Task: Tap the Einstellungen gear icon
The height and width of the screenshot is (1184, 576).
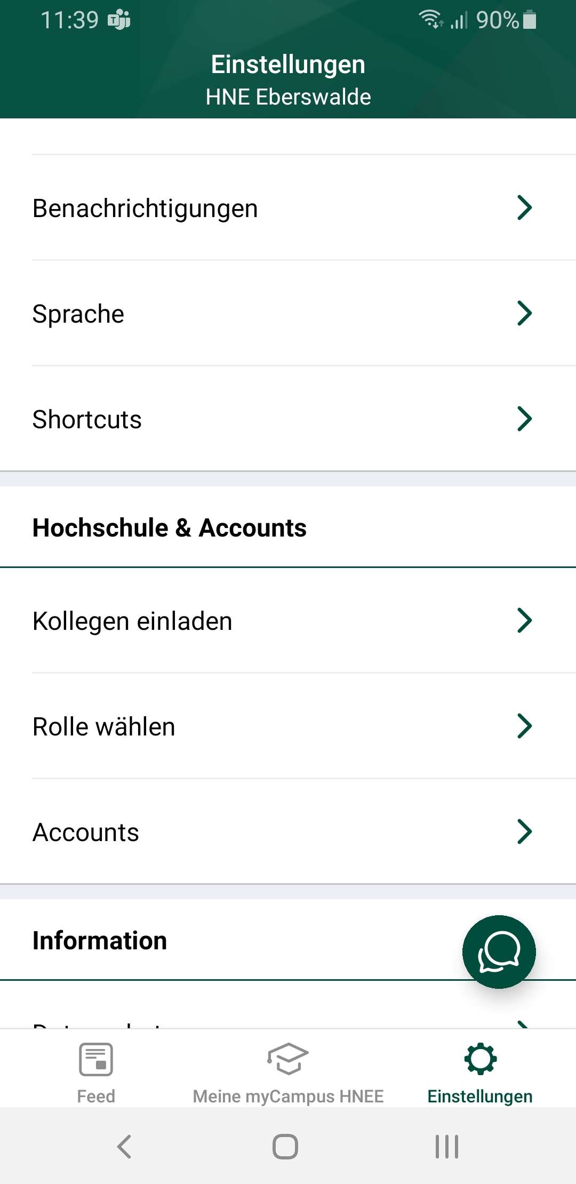Action: [x=481, y=1058]
